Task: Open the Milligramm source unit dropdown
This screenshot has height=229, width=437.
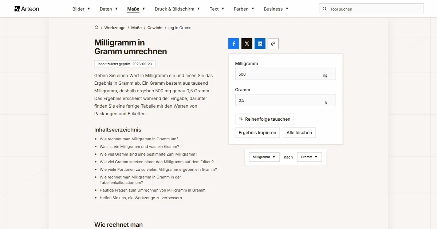Action: click(264, 157)
